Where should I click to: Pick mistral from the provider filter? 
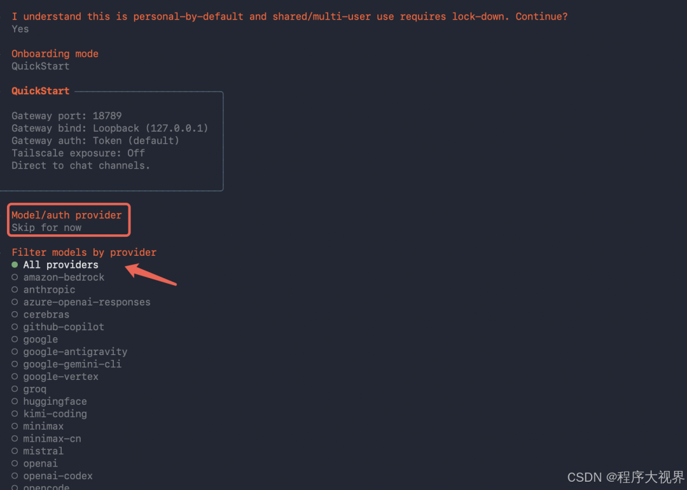coord(43,451)
